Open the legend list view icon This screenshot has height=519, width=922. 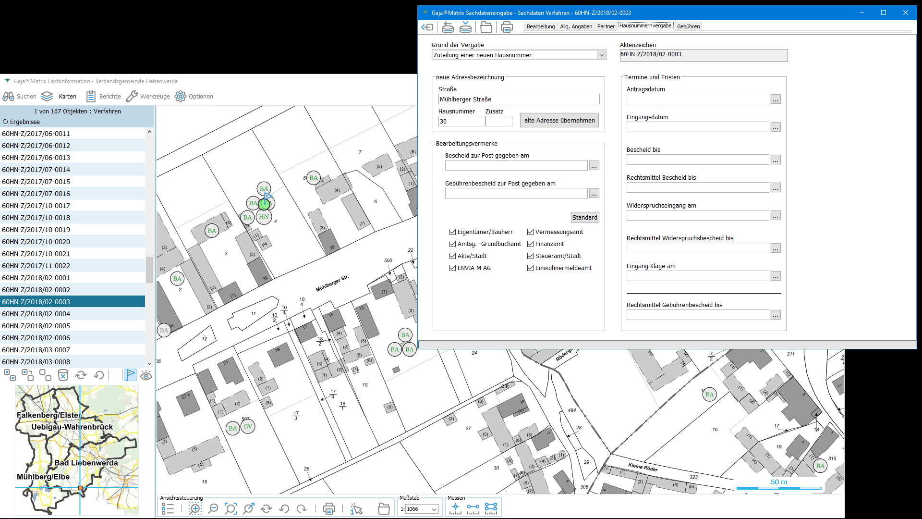point(168,509)
